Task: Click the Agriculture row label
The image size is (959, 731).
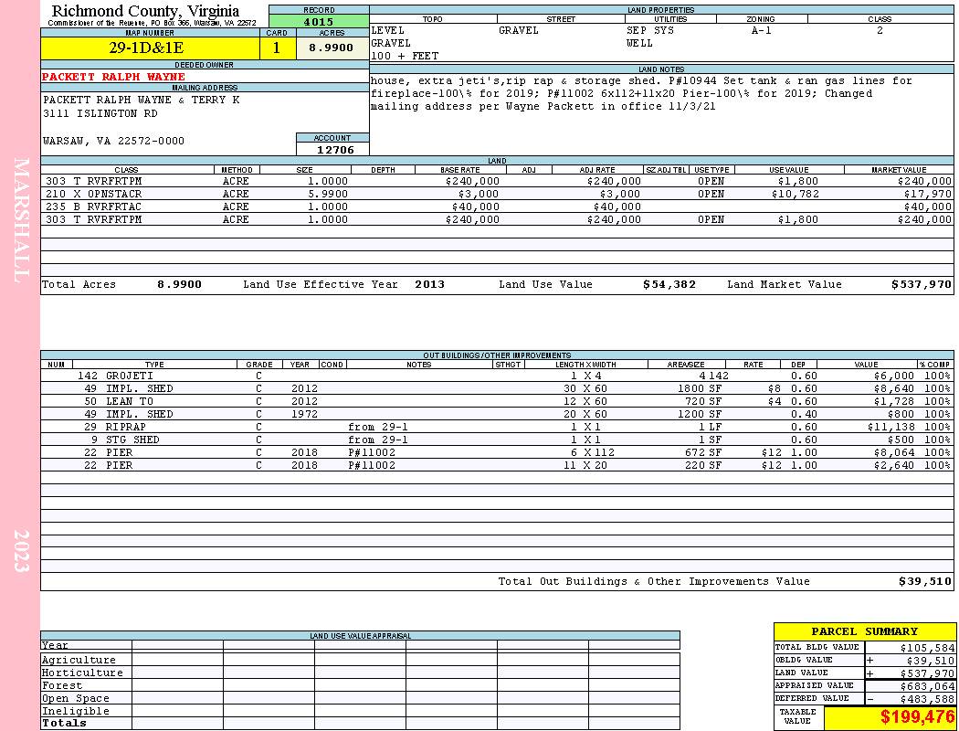Action: click(x=79, y=660)
